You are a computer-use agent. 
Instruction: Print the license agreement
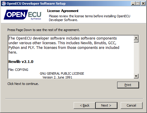[128, 85]
